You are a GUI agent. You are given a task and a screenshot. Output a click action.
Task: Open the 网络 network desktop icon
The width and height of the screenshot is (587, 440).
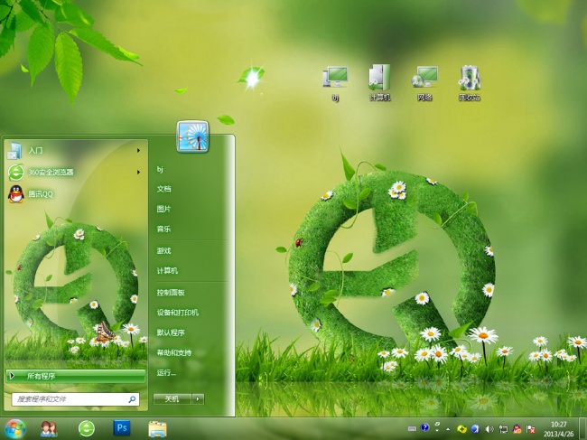pos(424,80)
